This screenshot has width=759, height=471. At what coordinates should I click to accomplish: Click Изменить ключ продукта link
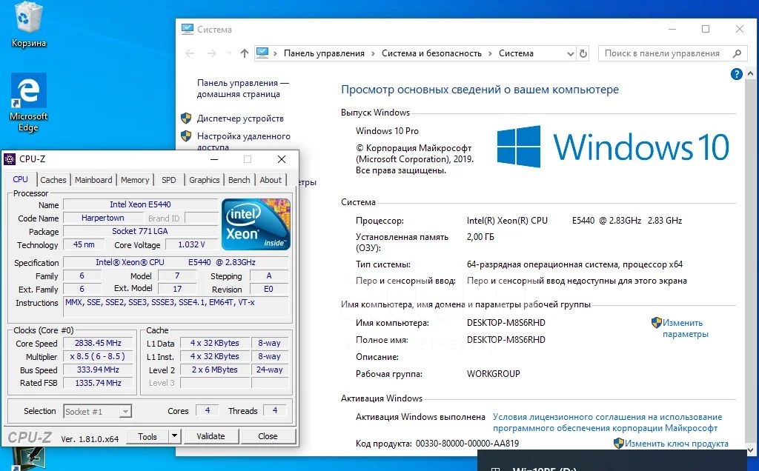point(676,444)
